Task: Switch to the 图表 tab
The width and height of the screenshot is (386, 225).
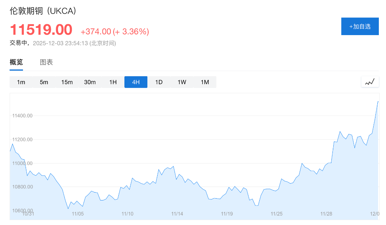Action: point(47,62)
